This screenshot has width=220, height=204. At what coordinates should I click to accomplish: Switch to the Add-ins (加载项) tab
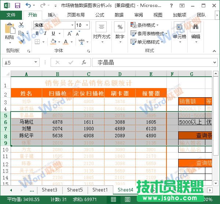tap(179, 15)
